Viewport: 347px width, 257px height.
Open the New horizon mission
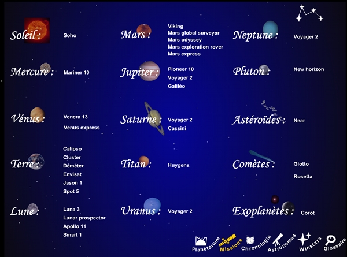(309, 69)
